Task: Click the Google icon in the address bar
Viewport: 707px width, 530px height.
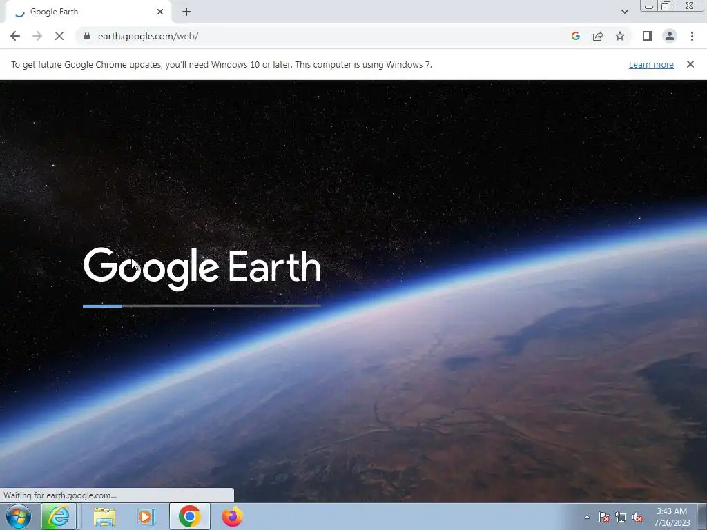Action: point(575,36)
